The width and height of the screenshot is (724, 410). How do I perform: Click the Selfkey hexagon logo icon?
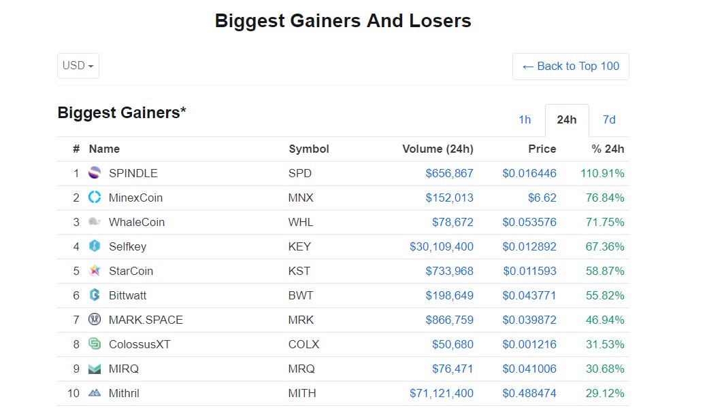[x=94, y=246]
